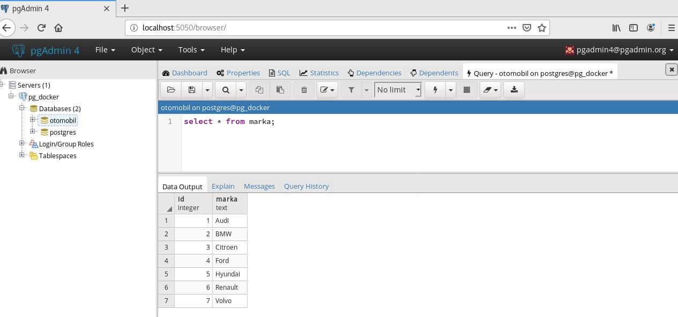
Task: Select row 5 header in results
Action: click(x=167, y=274)
